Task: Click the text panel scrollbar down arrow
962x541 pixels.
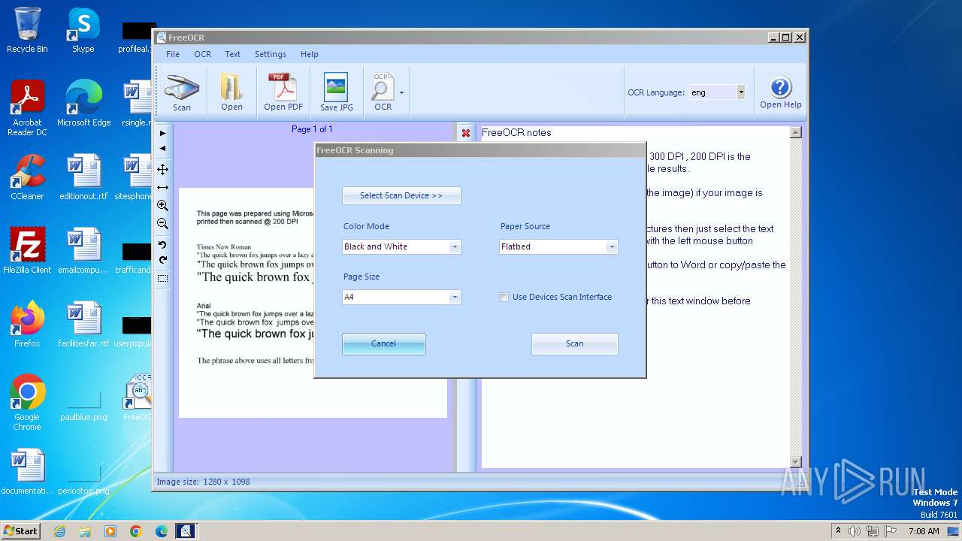Action: tap(796, 461)
